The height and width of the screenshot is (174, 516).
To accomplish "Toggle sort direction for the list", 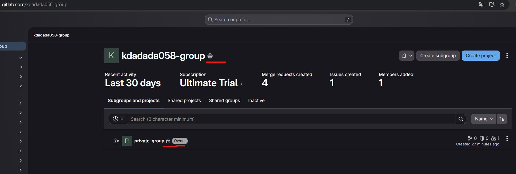I will tap(501, 119).
